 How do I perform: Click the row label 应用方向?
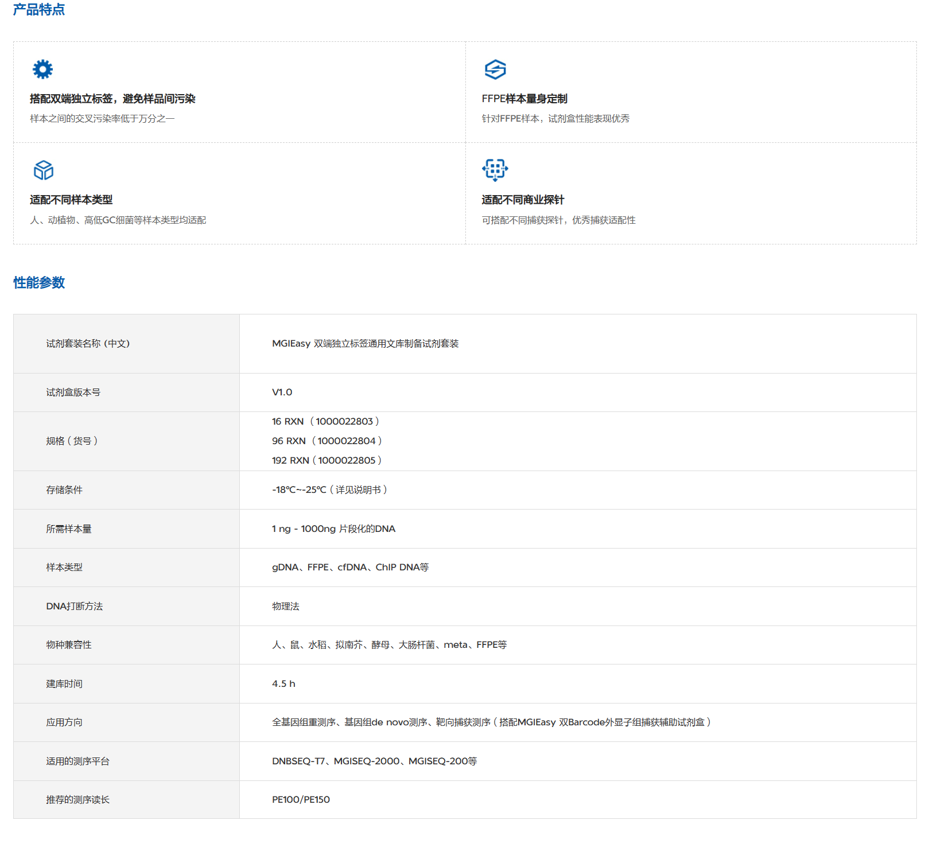click(64, 722)
